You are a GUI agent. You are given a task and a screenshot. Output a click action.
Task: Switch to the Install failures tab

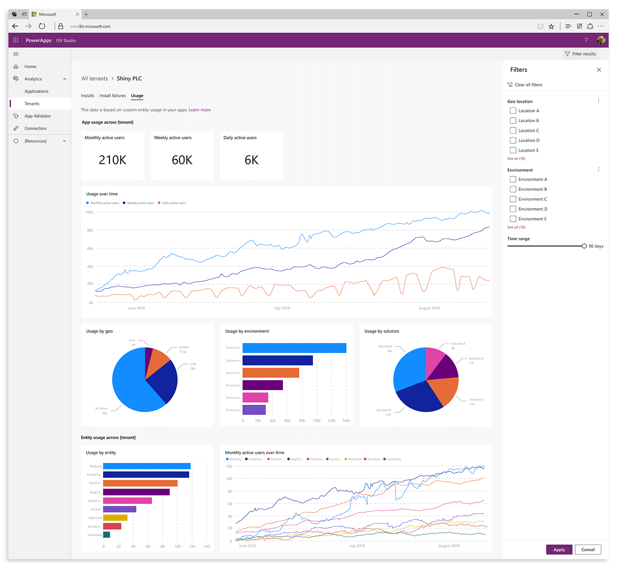[x=113, y=96]
